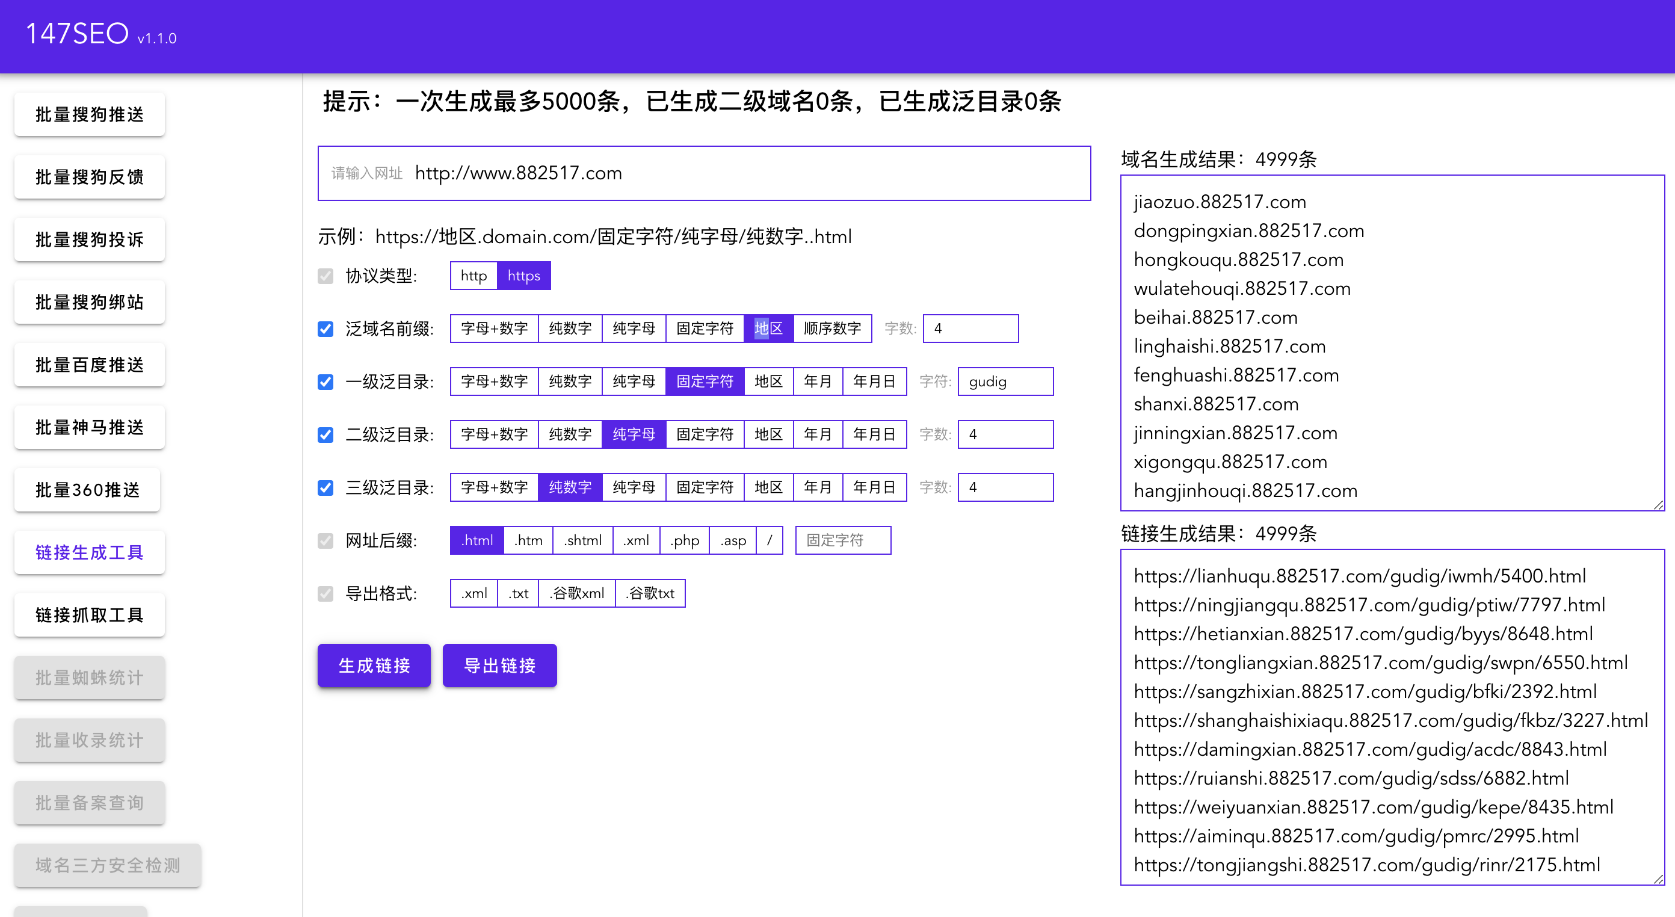The image size is (1675, 917).
Task: Select "纯字母" for 三级泛目录 row
Action: pos(635,487)
